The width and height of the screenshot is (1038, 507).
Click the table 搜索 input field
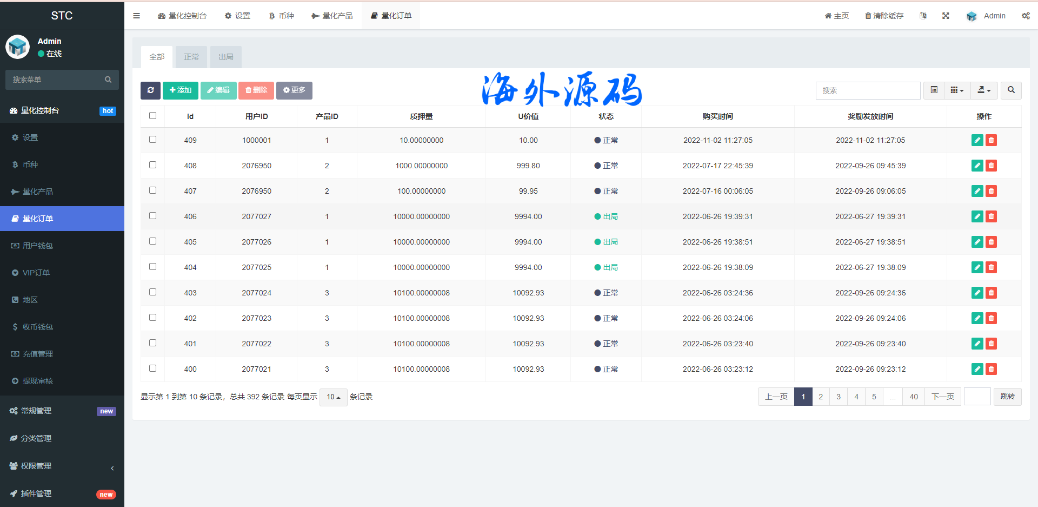[x=868, y=90]
